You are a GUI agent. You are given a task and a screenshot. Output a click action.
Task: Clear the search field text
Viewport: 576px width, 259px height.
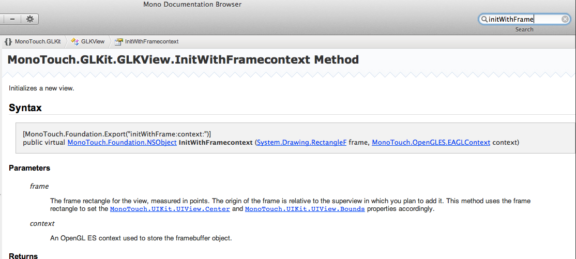point(565,19)
